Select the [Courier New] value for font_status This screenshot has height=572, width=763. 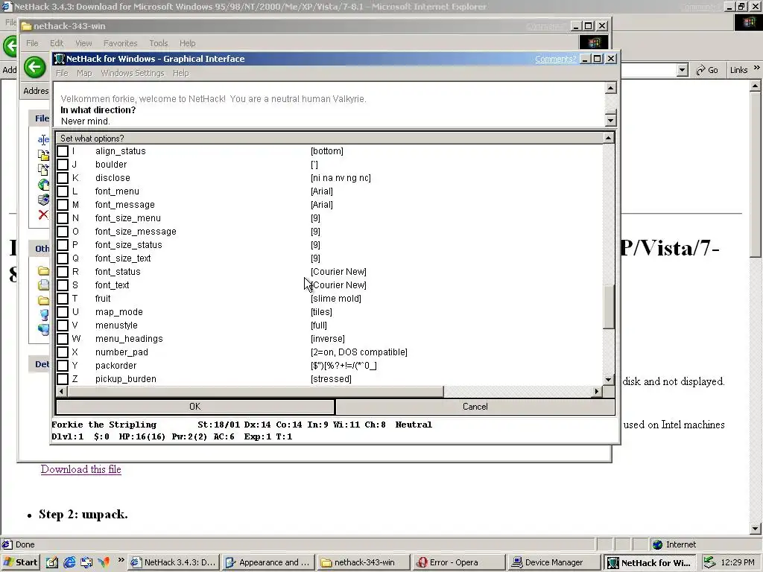[x=339, y=271]
